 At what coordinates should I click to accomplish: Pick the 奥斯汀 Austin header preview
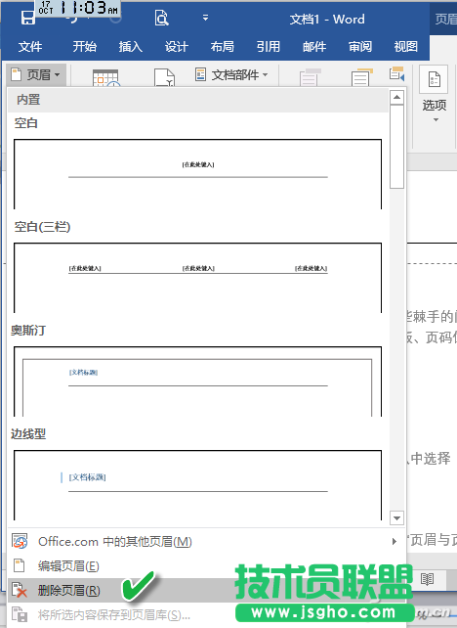(x=197, y=381)
